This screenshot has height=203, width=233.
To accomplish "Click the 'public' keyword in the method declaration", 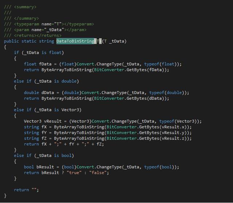I will [11, 41].
